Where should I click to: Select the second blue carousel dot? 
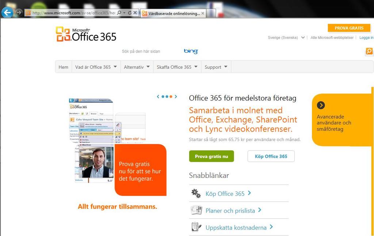pyautogui.click(x=167, y=96)
